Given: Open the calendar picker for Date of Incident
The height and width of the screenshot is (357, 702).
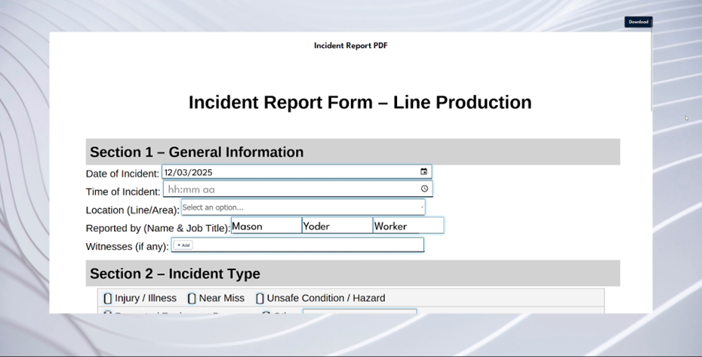Looking at the screenshot, I should point(423,172).
